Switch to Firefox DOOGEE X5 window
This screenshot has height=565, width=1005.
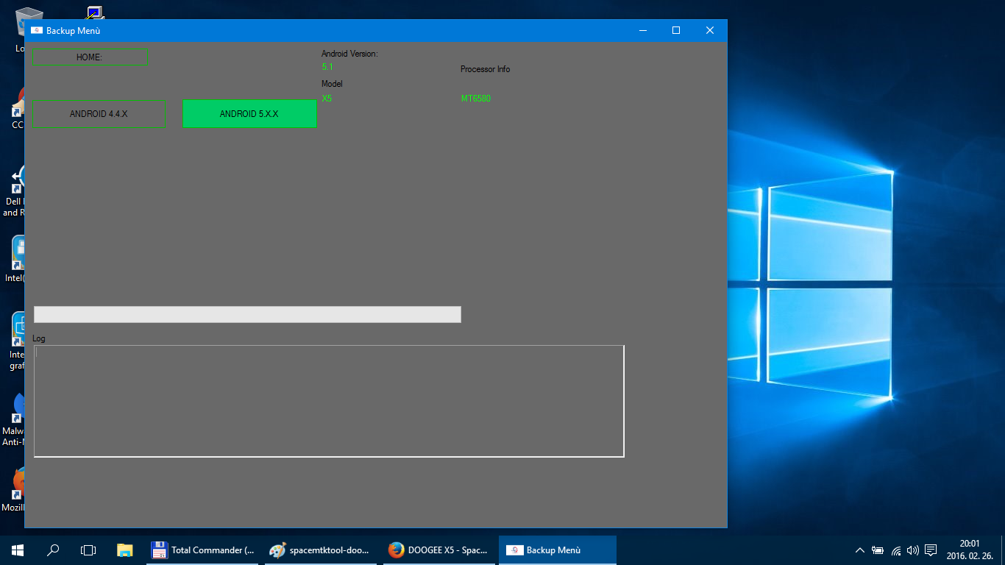click(439, 550)
